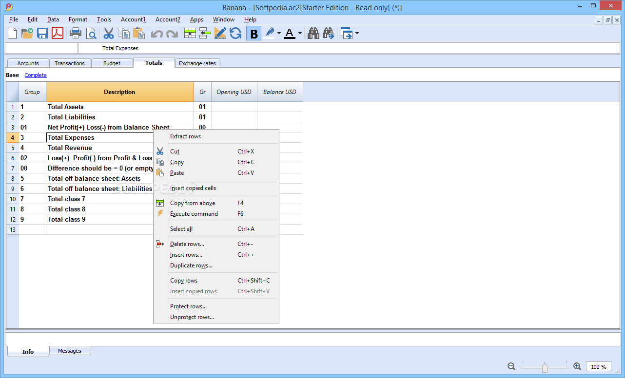The image size is (625, 378).
Task: Click the rows with green left-arrow toolbar icon
Action: coord(205,33)
